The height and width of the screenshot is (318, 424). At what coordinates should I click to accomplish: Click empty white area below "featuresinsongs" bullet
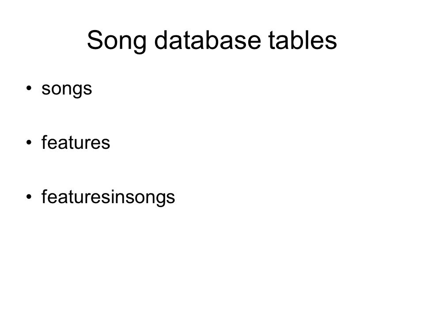212,257
